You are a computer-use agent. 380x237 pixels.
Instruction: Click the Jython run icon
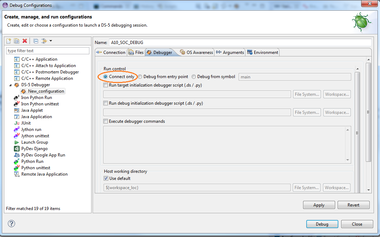[x=16, y=129]
